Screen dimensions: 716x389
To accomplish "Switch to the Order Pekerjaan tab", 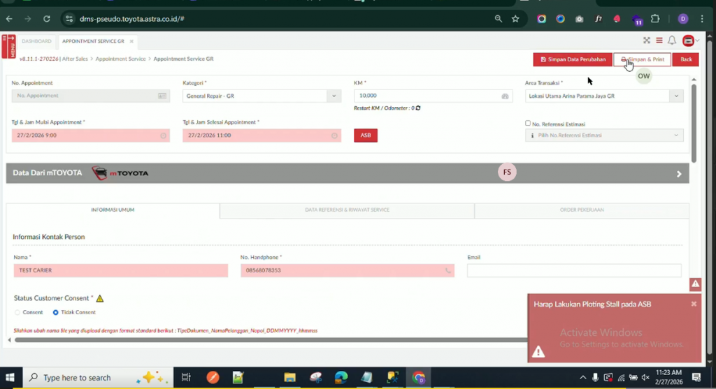I will [581, 210].
